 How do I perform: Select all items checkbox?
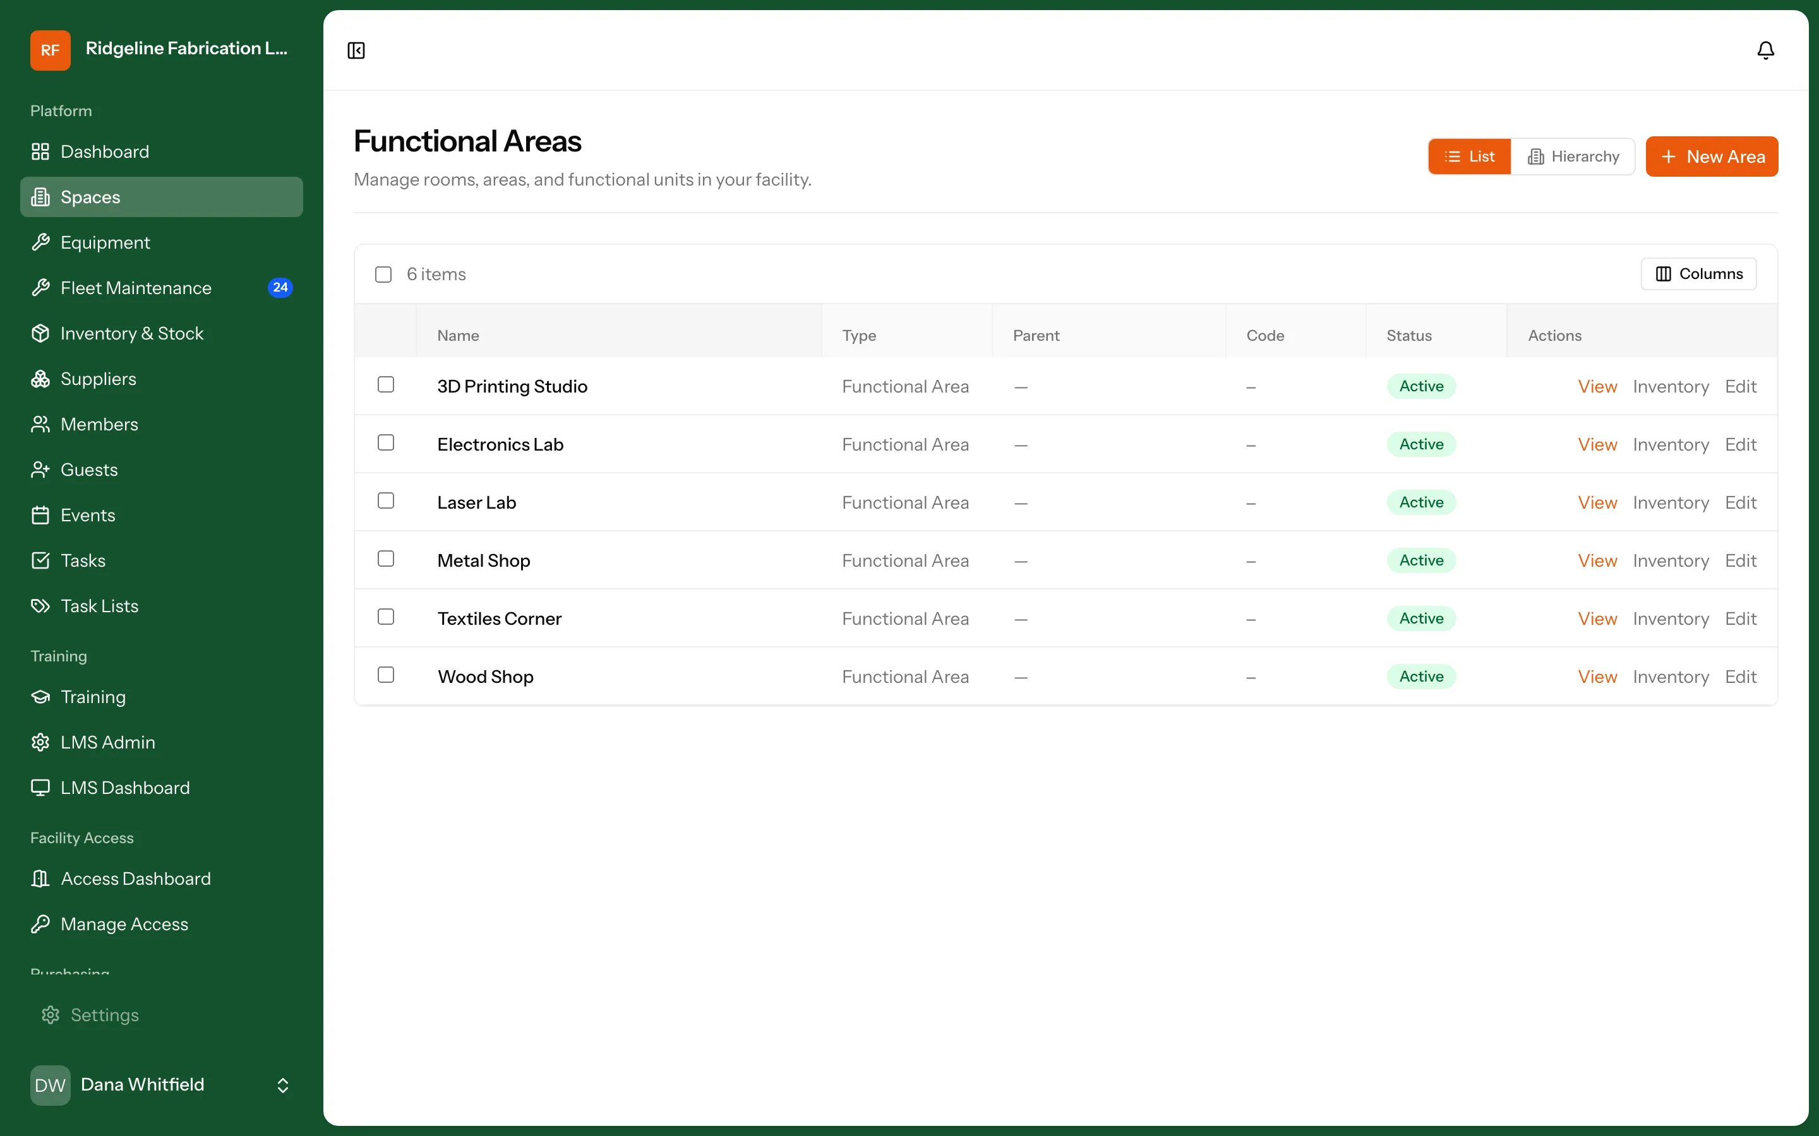pos(383,275)
